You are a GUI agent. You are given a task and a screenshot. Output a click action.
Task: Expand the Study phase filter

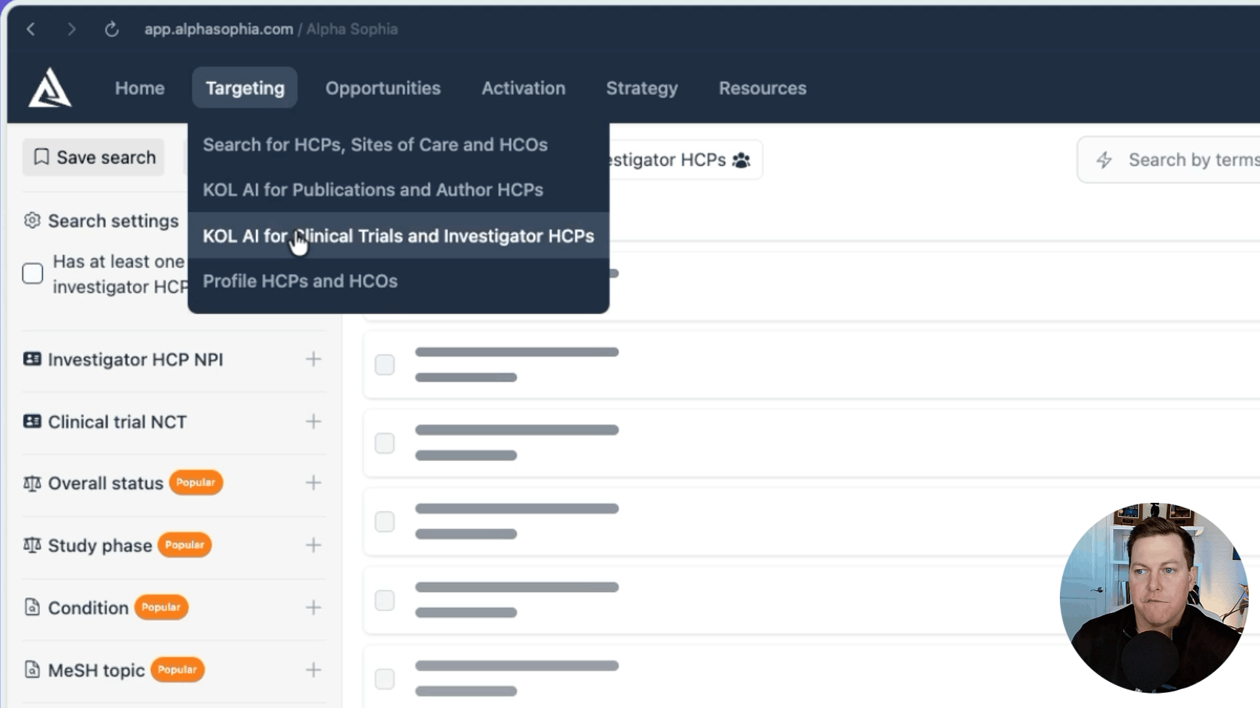(x=314, y=545)
